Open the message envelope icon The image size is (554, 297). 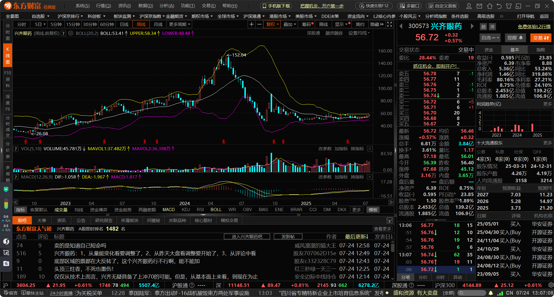(x=479, y=6)
